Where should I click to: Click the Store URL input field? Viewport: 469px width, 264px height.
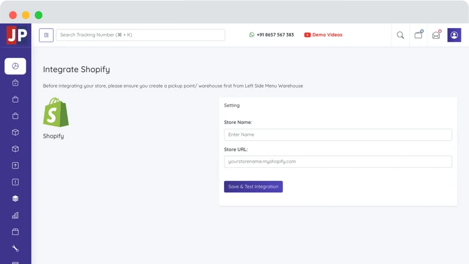338,161
